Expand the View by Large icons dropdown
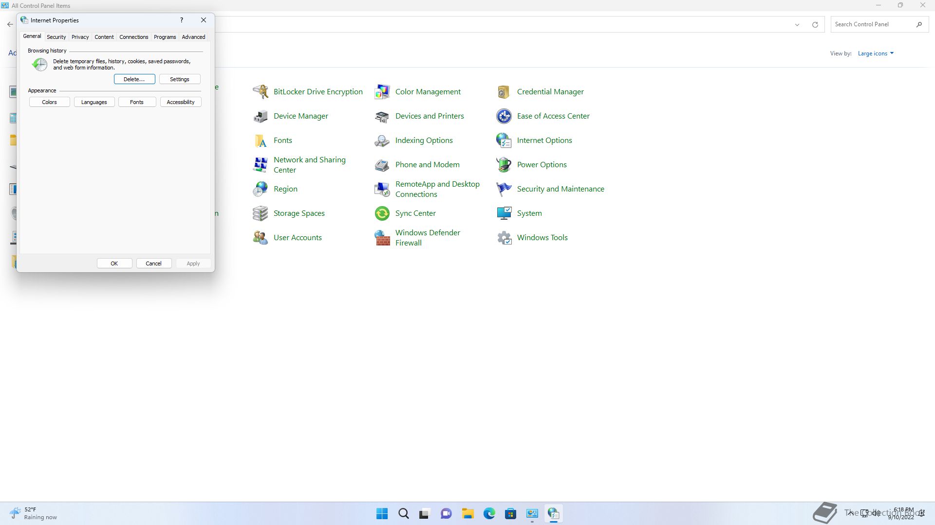Image resolution: width=935 pixels, height=525 pixels. 876,53
